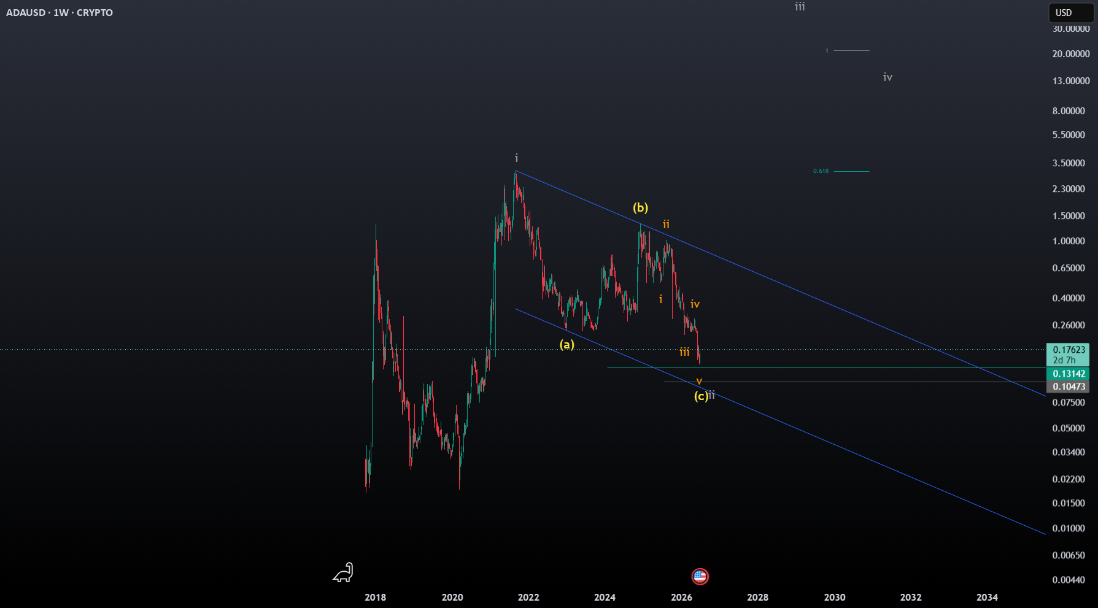This screenshot has width=1098, height=608.
Task: Click the yellow (b) wave label
Action: (x=640, y=207)
